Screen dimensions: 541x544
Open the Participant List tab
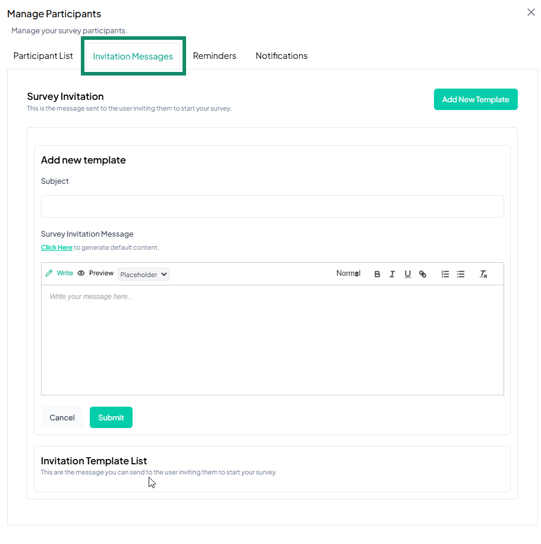43,56
